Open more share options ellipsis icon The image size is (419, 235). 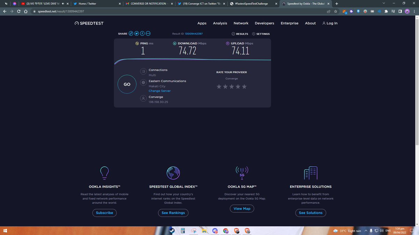click(x=148, y=34)
